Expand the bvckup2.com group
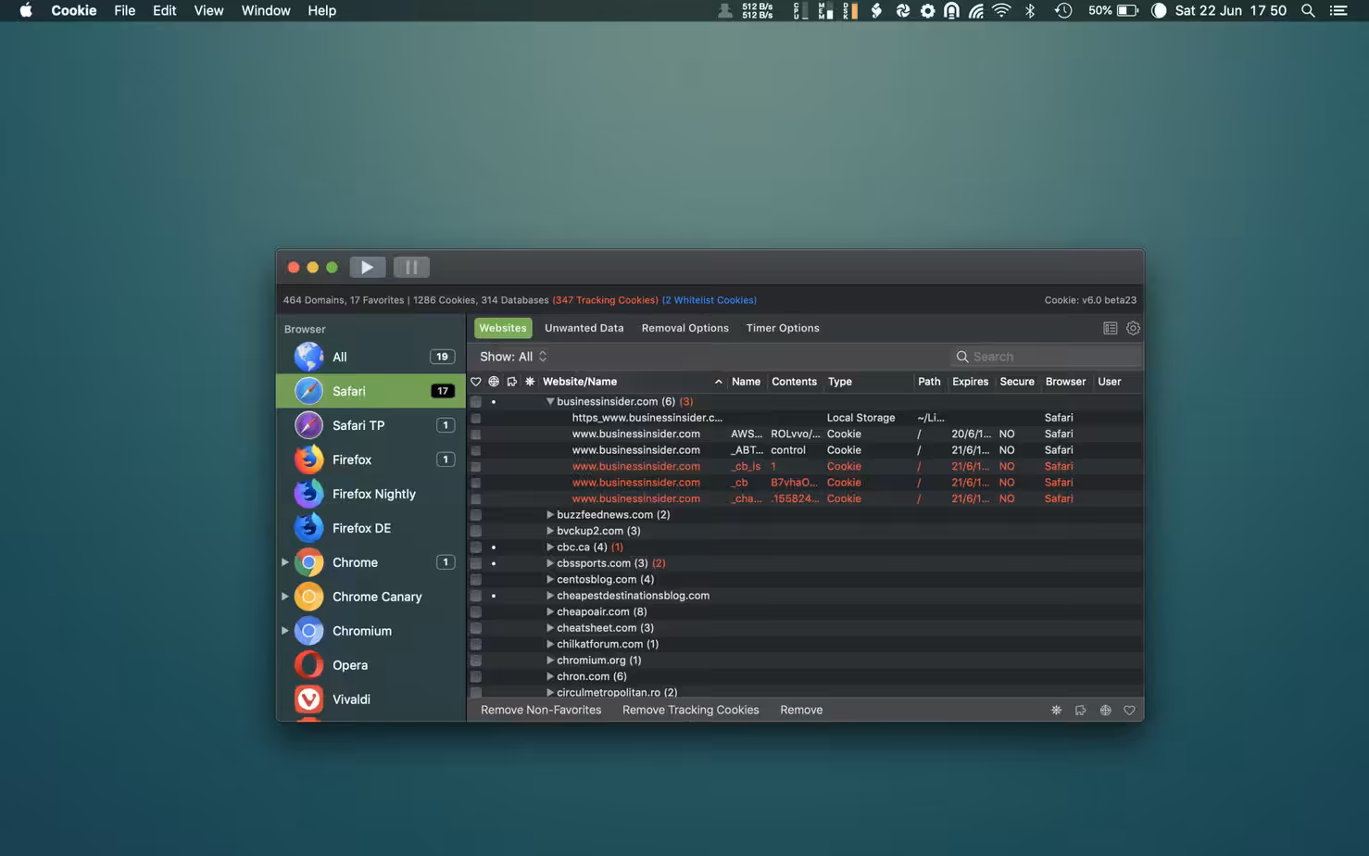1369x856 pixels. pyautogui.click(x=550, y=531)
